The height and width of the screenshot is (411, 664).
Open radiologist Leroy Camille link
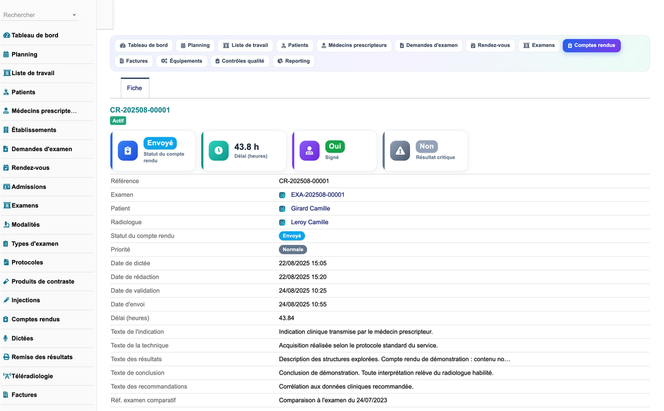click(x=309, y=222)
